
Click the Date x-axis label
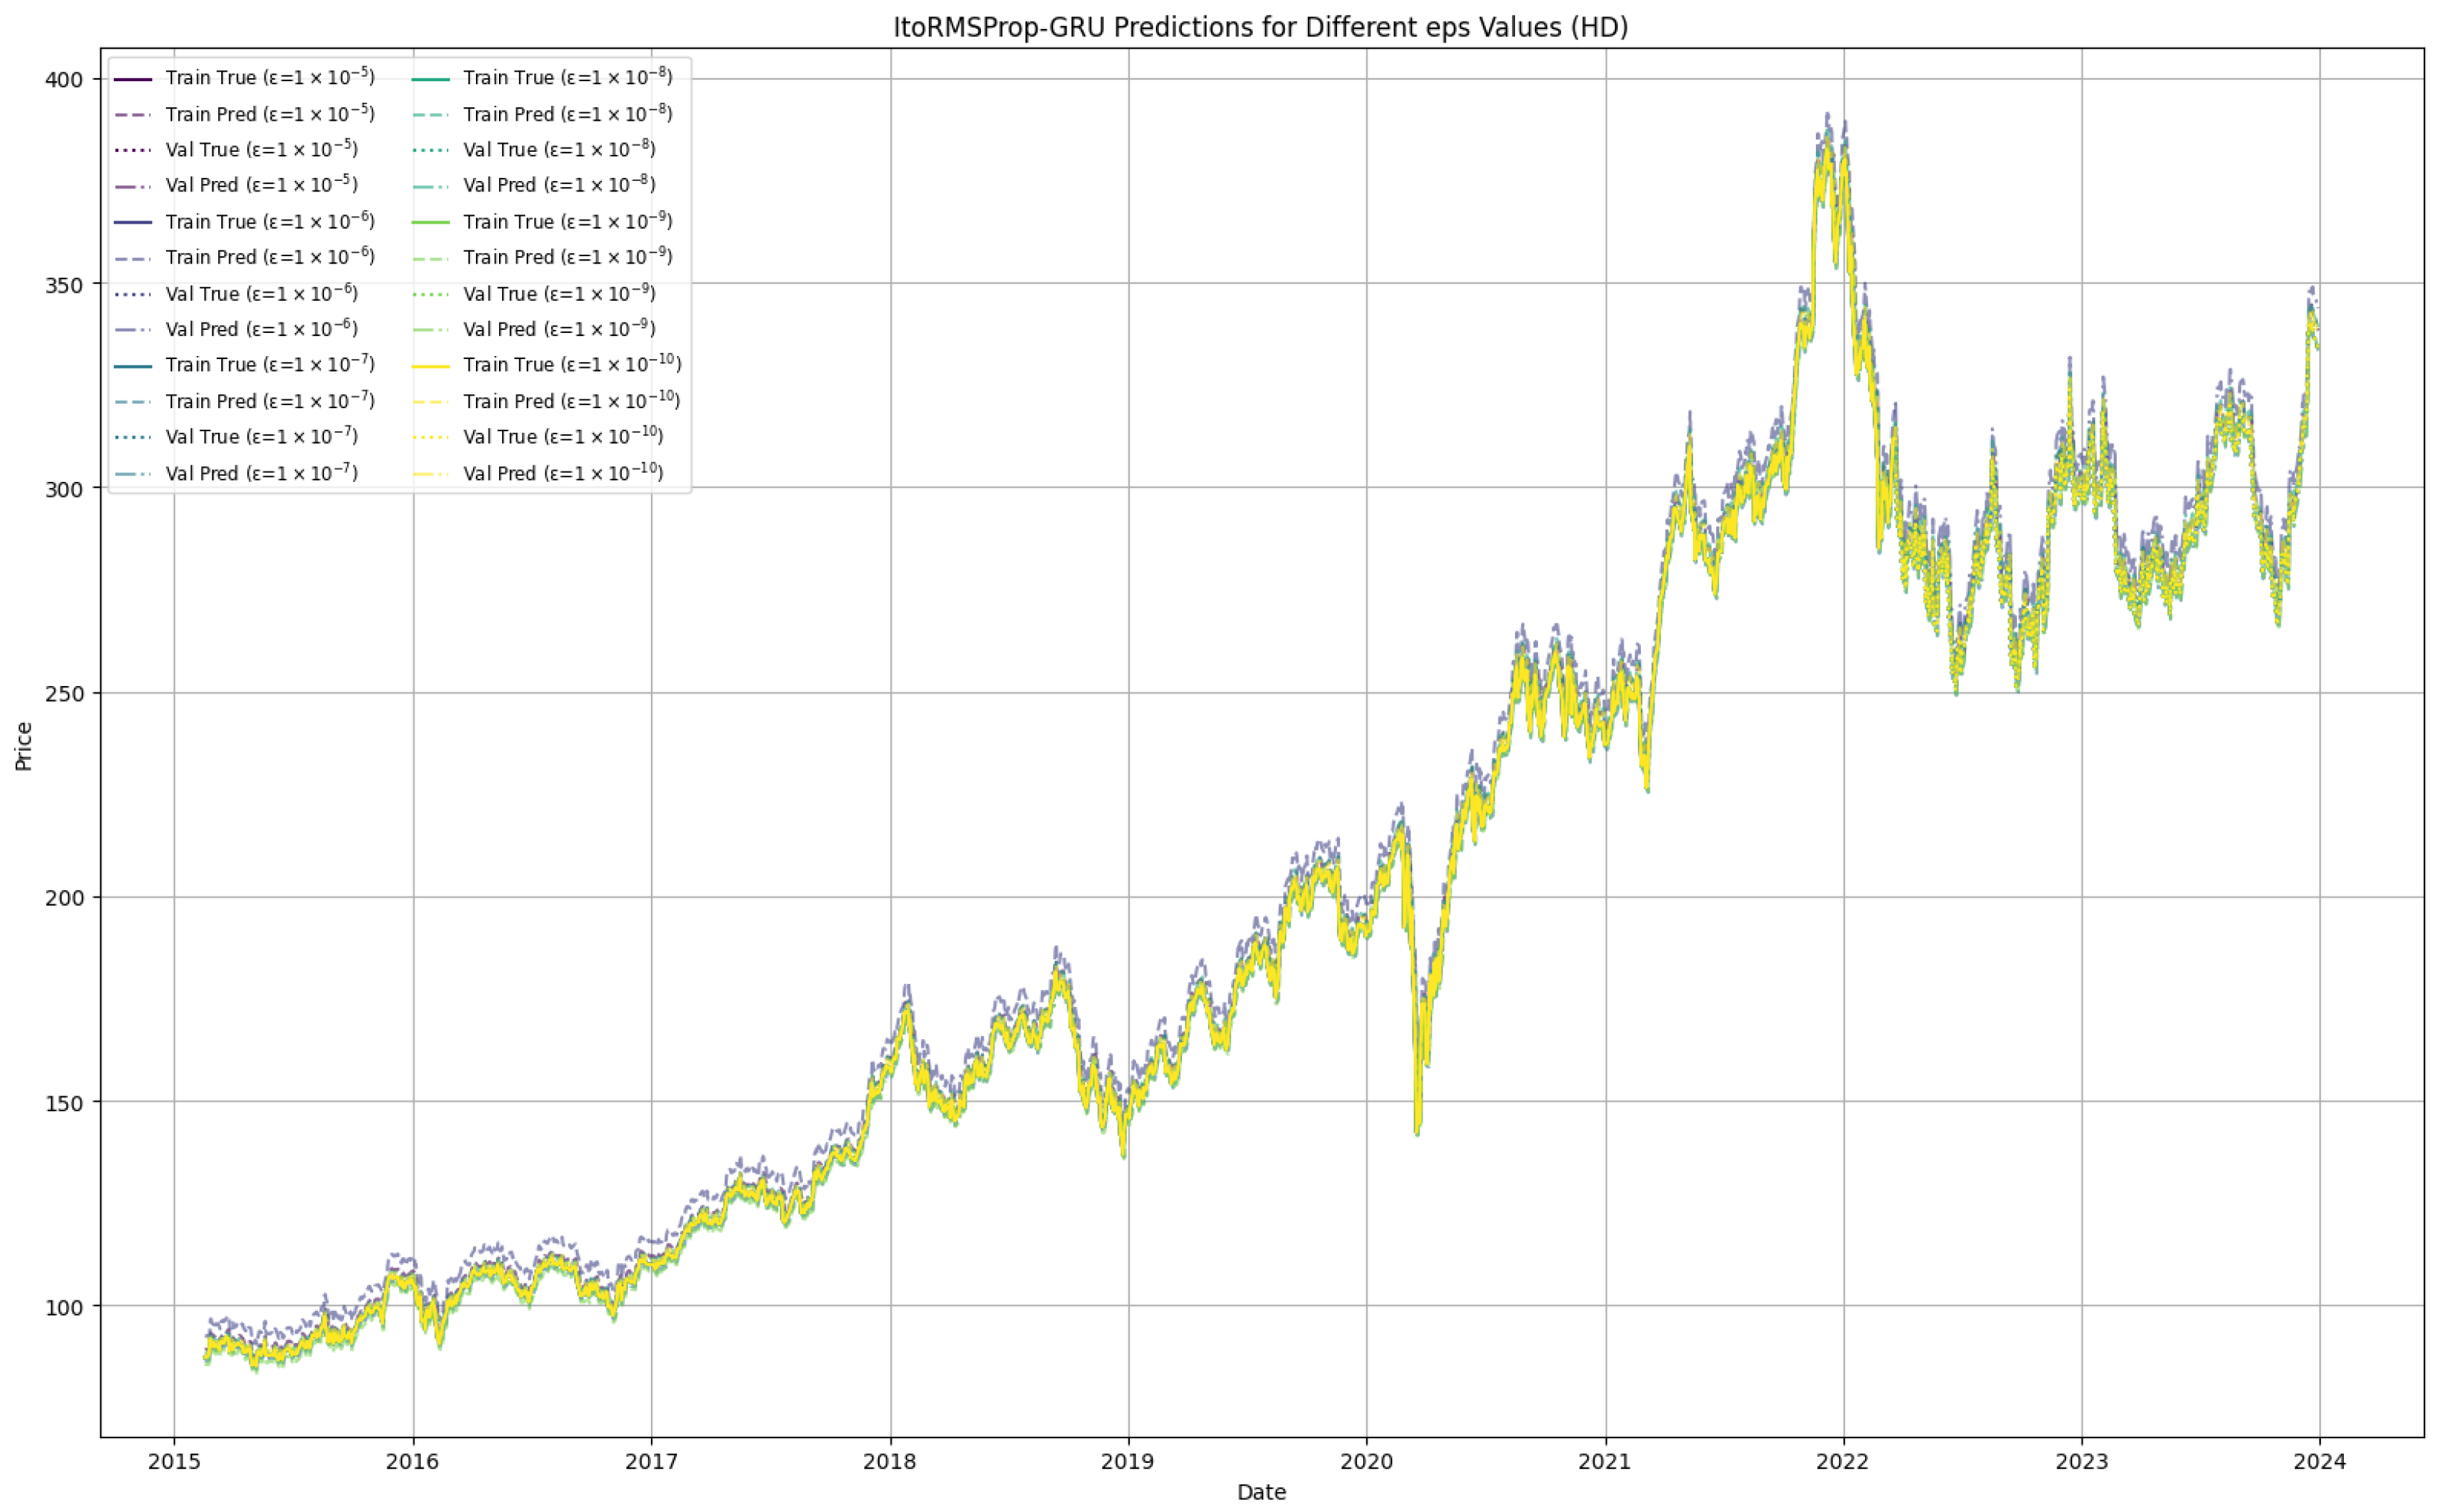(1261, 1492)
